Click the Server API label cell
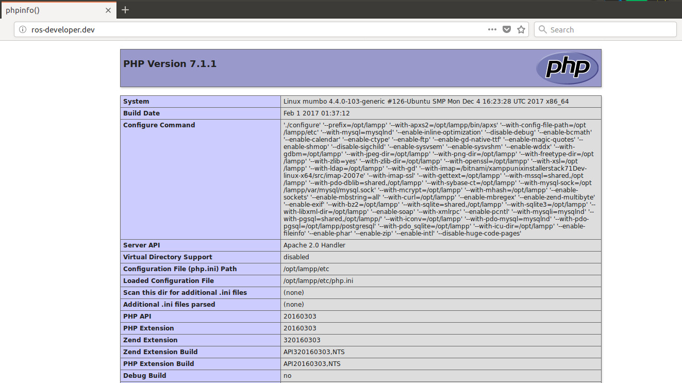The width and height of the screenshot is (682, 383). (x=141, y=245)
